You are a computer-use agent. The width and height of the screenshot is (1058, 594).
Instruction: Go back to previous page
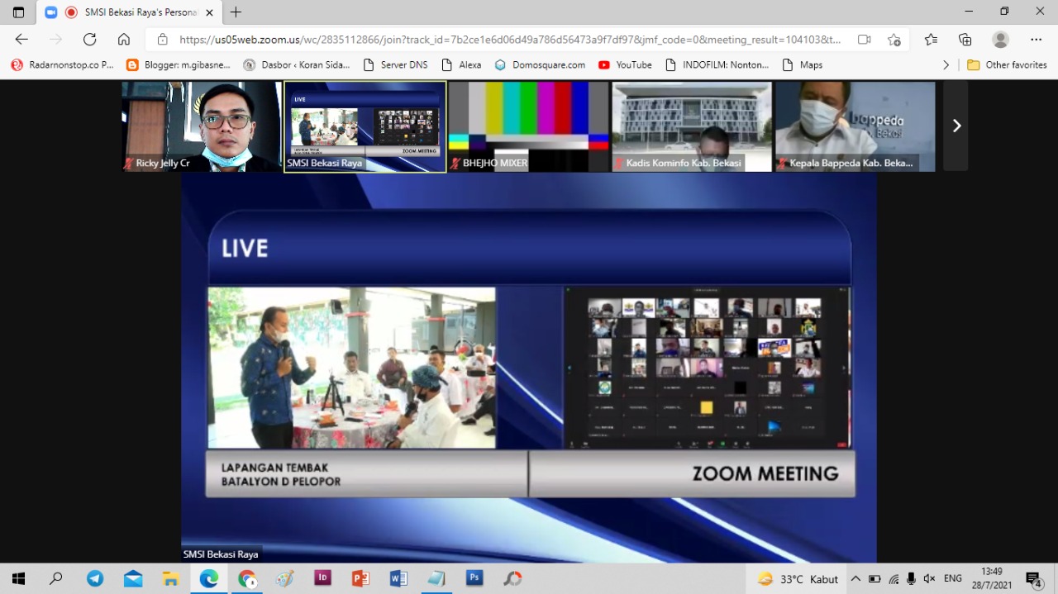tap(21, 40)
